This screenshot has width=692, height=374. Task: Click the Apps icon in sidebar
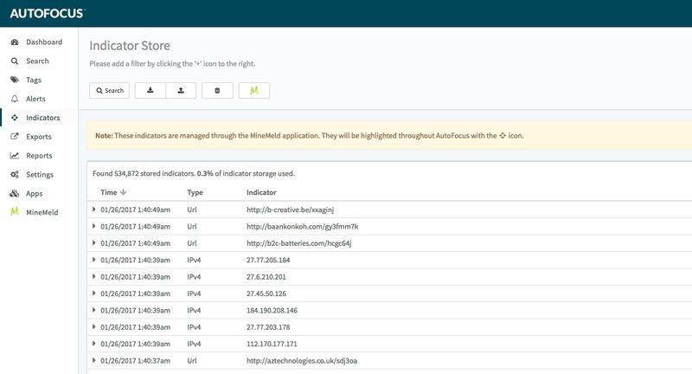[x=15, y=194]
